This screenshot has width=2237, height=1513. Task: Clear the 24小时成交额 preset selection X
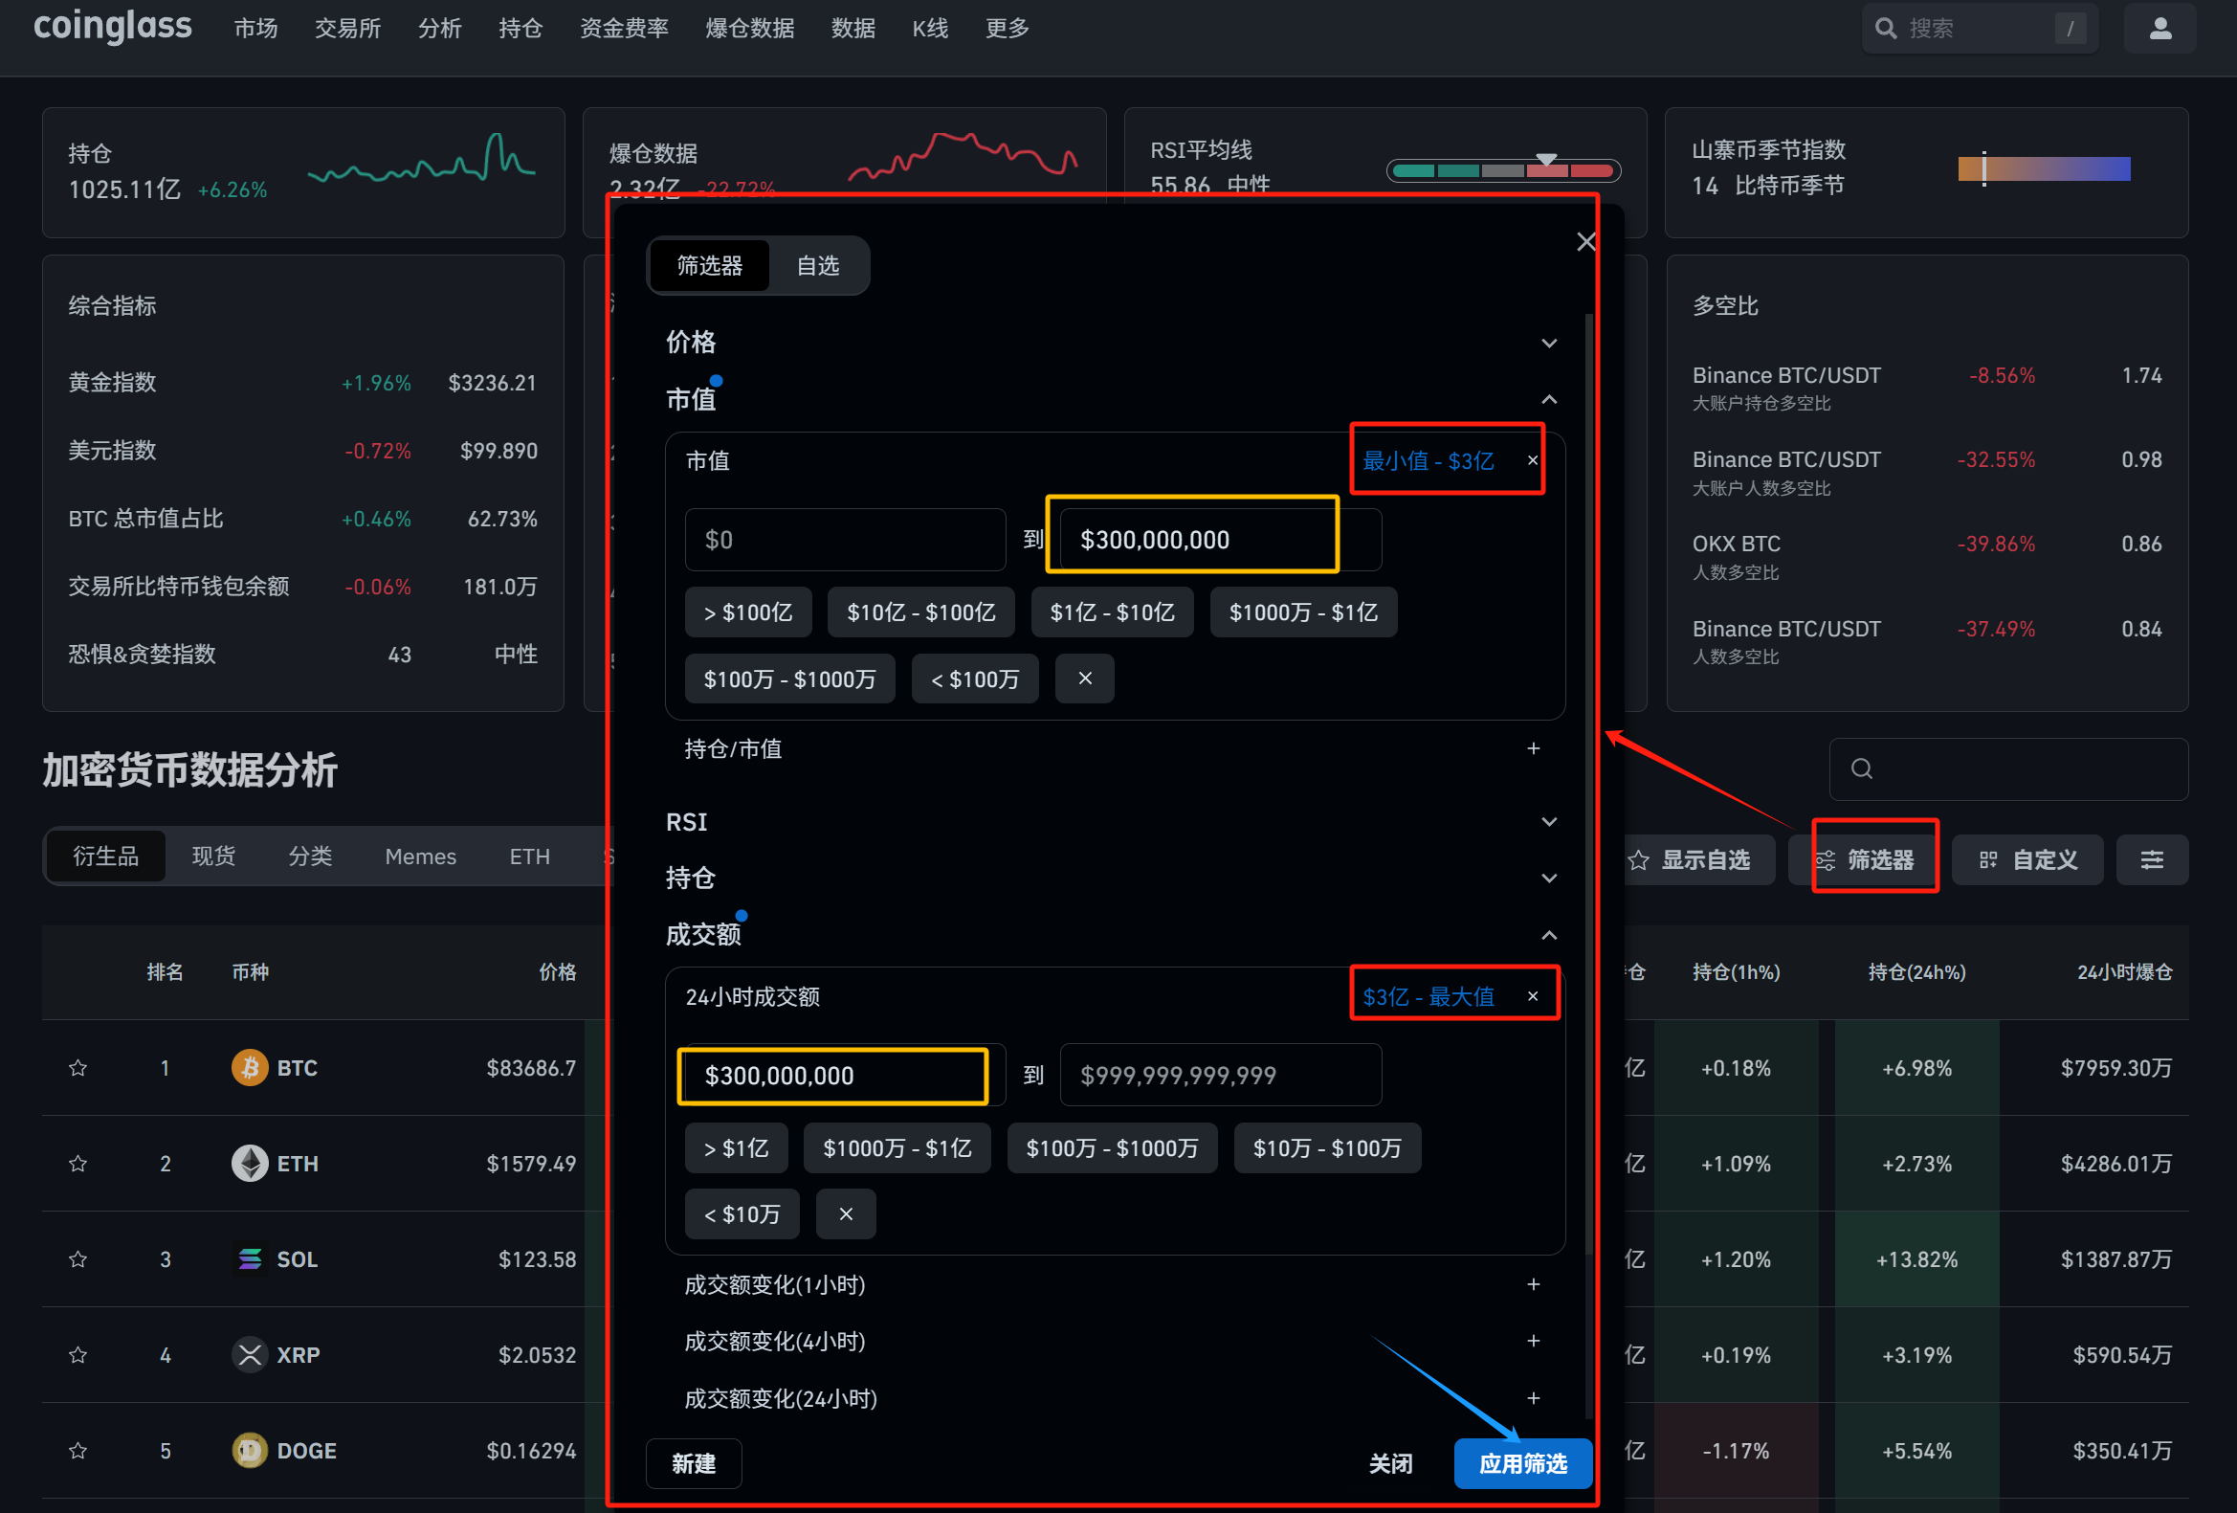coord(845,1213)
